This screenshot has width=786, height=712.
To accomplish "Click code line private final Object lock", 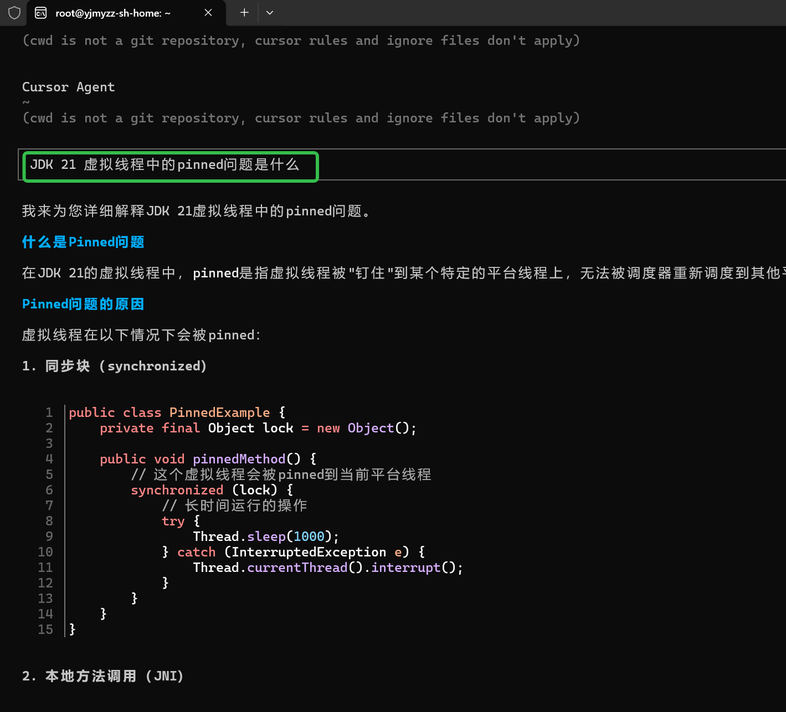I will [258, 428].
